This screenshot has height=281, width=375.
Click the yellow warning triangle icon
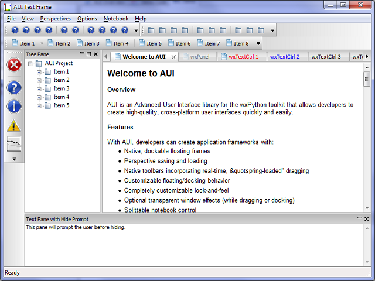coord(14,125)
